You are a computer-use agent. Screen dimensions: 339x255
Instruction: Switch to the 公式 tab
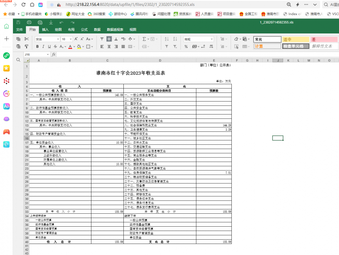[84, 30]
